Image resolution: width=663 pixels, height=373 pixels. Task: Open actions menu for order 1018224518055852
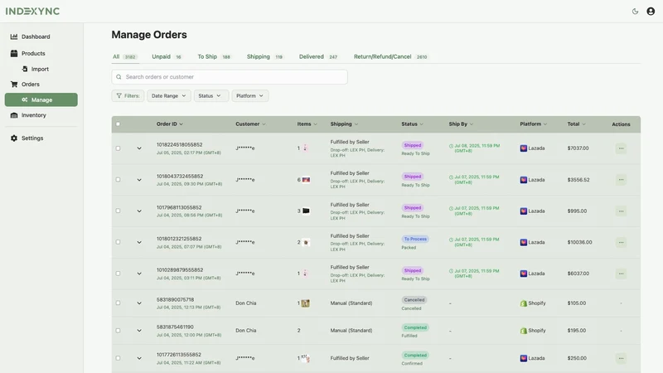pyautogui.click(x=621, y=148)
